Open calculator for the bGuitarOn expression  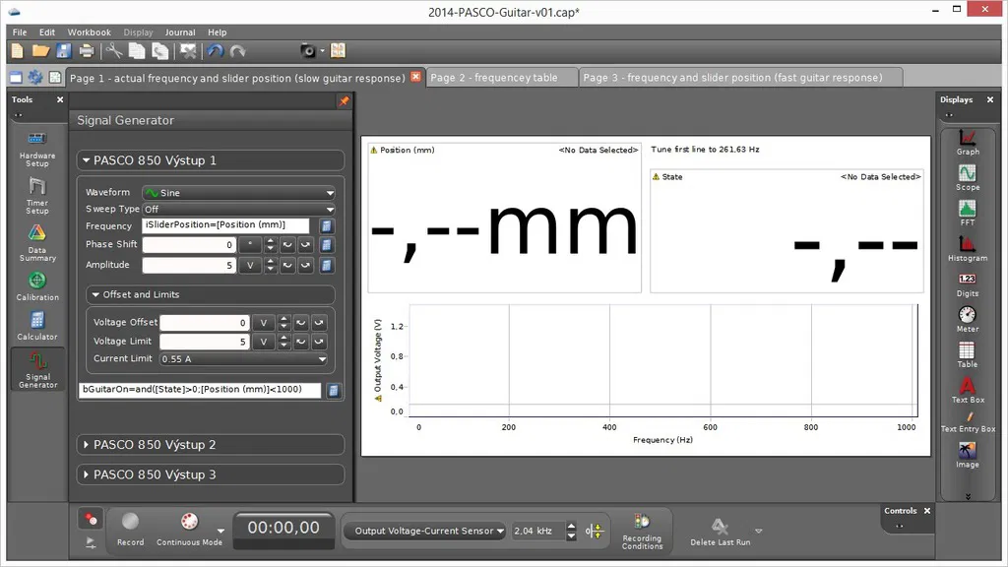click(333, 390)
